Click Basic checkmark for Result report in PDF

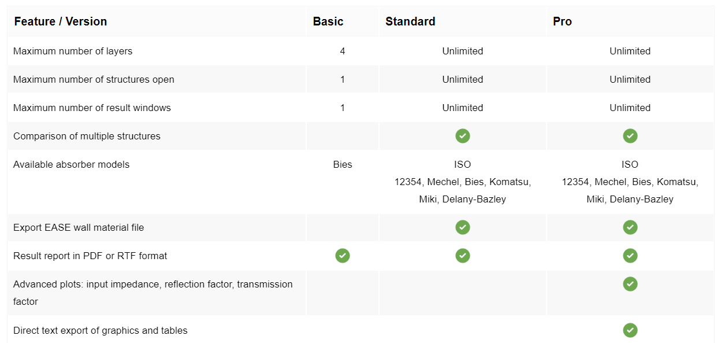[x=343, y=256]
